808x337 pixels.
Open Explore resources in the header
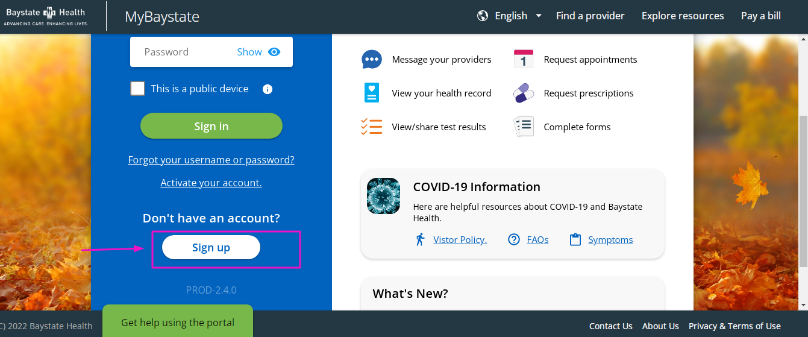pyautogui.click(x=683, y=16)
